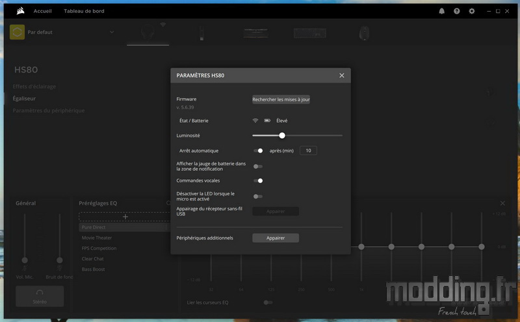Click the Bruit de fond mute icon
520x322 pixels.
[59, 268]
